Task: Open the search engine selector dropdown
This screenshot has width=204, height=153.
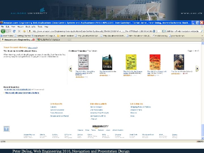Action: [x=164, y=31]
